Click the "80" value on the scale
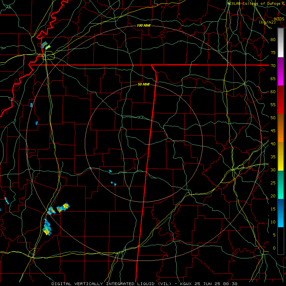The height and width of the screenshot is (286, 286). coord(273,40)
